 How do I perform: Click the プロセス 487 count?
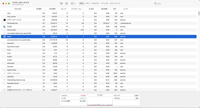(126, 98)
